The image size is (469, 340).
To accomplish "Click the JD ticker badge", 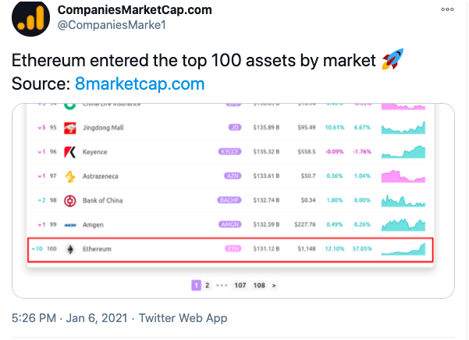I will click(234, 127).
